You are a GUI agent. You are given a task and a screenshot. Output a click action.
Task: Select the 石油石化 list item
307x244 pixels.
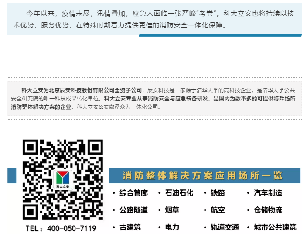tap(179, 193)
